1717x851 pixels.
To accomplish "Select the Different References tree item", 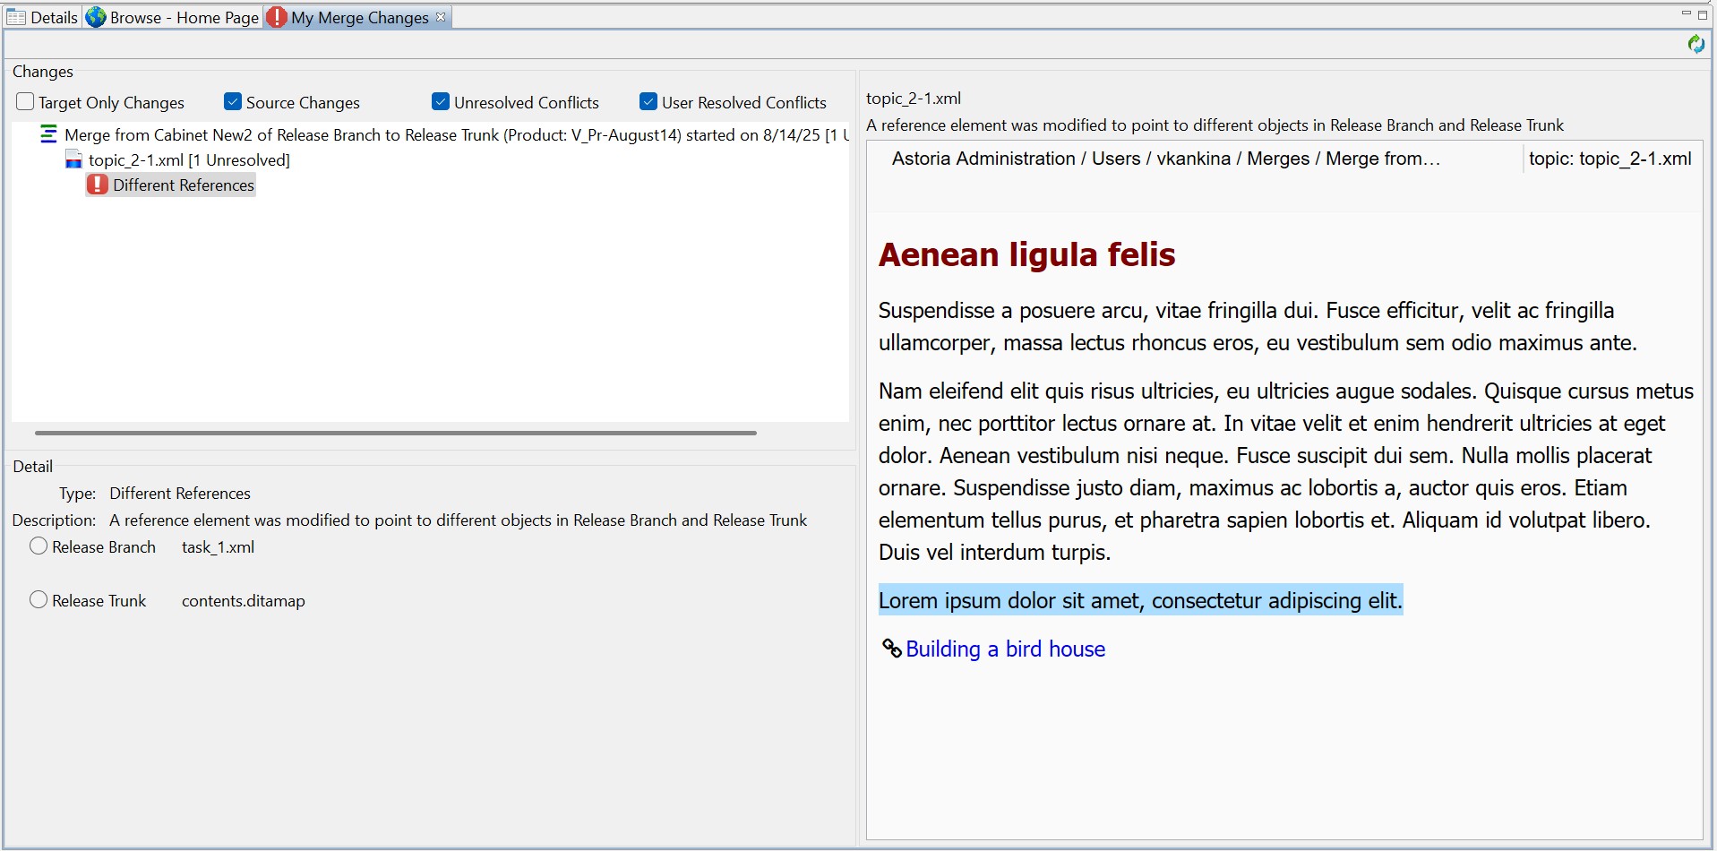I will click(183, 185).
